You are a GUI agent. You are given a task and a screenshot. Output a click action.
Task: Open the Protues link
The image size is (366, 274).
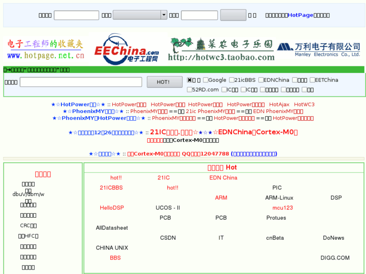coord(276,218)
